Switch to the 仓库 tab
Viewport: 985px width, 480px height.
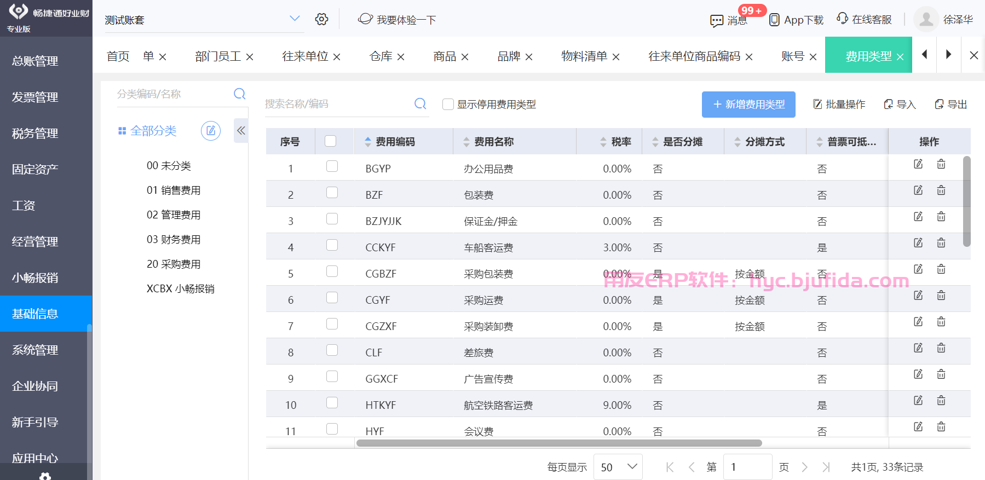(x=381, y=56)
